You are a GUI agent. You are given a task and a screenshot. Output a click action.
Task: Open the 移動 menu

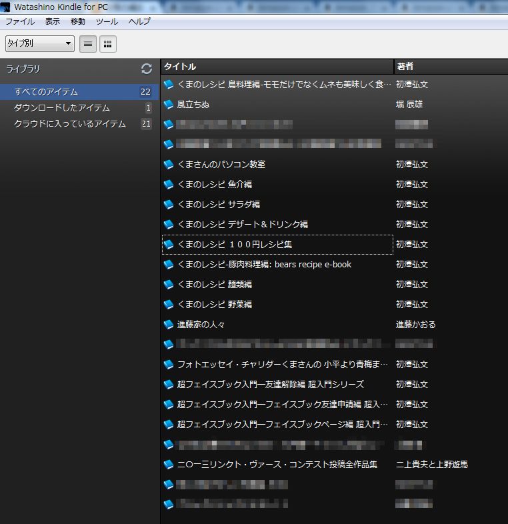click(x=78, y=21)
